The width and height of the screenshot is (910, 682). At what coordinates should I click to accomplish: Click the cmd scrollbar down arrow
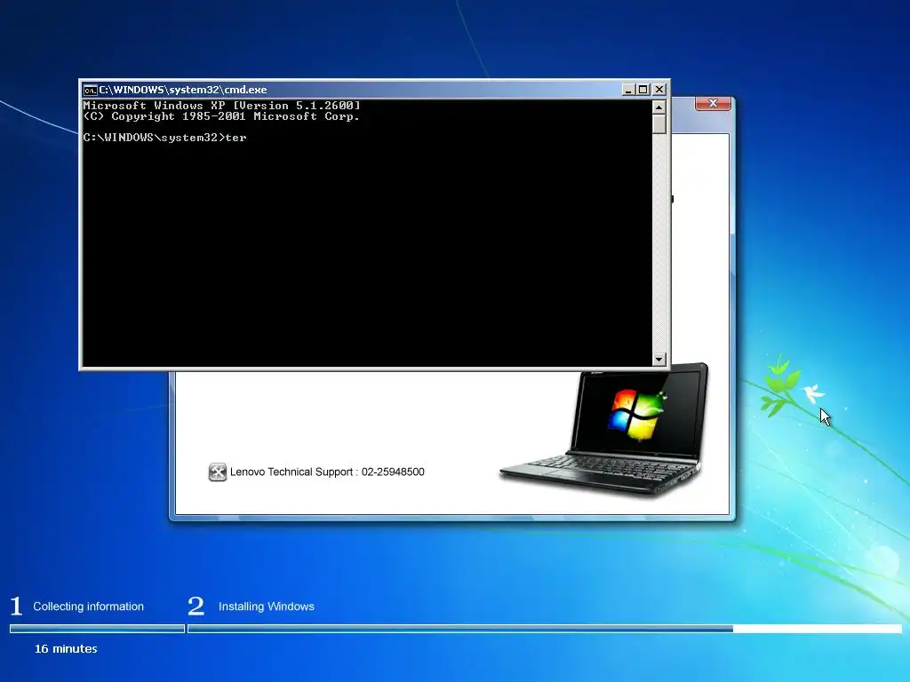click(x=659, y=359)
